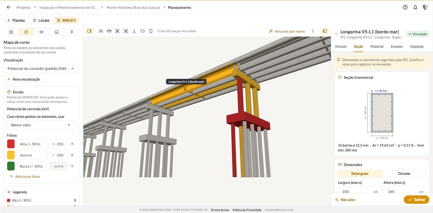
Task: Switch to the Locais tab
Action: (x=41, y=20)
